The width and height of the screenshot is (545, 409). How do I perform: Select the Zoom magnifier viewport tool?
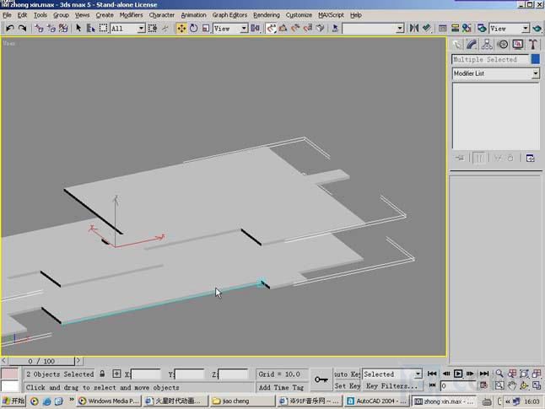click(499, 374)
